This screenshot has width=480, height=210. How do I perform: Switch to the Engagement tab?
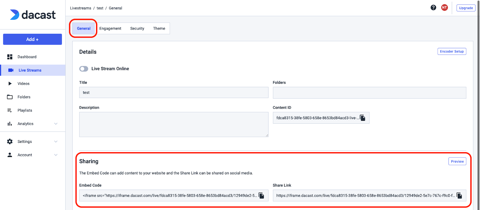click(x=110, y=28)
